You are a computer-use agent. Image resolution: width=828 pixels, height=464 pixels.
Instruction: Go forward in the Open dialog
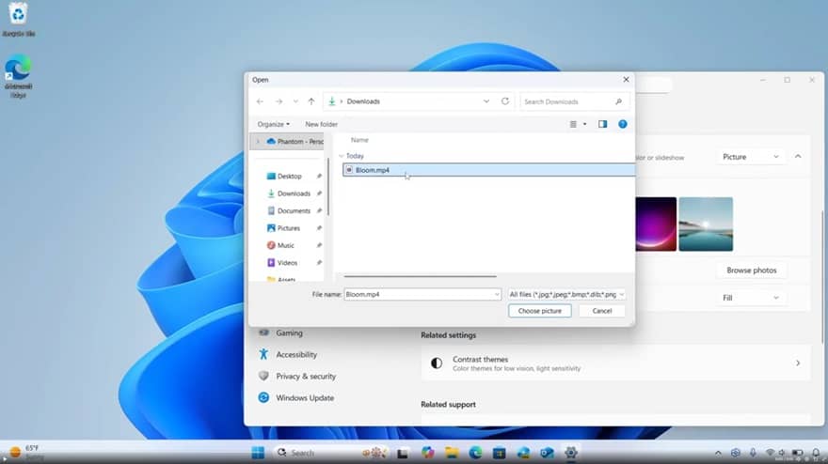[279, 101]
